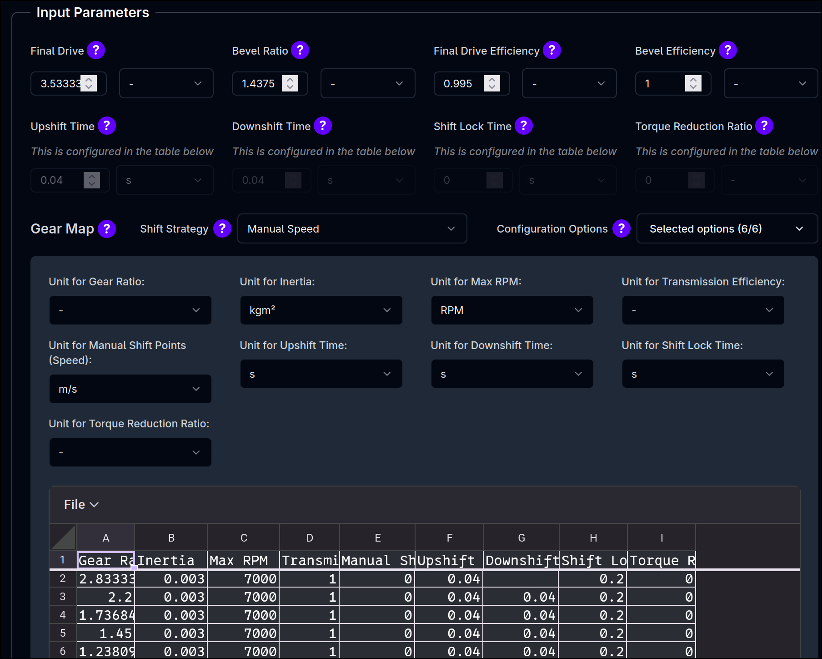
Task: Open the Unit for Inertia dropdown
Action: coord(321,310)
